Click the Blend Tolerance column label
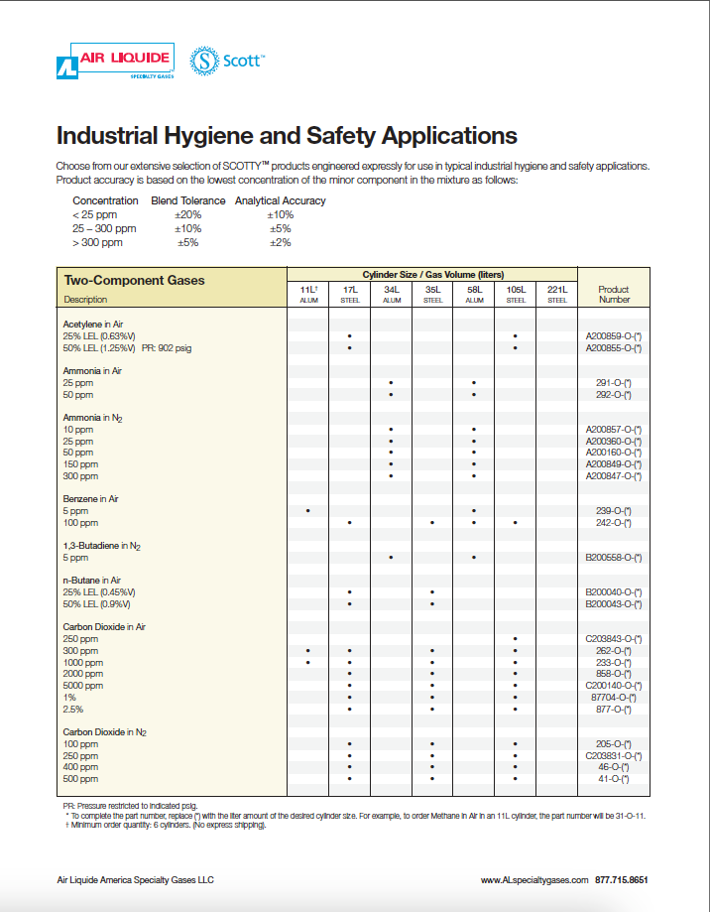This screenshot has width=710, height=912. (x=187, y=200)
